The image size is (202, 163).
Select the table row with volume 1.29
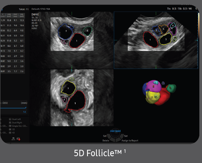12,20
